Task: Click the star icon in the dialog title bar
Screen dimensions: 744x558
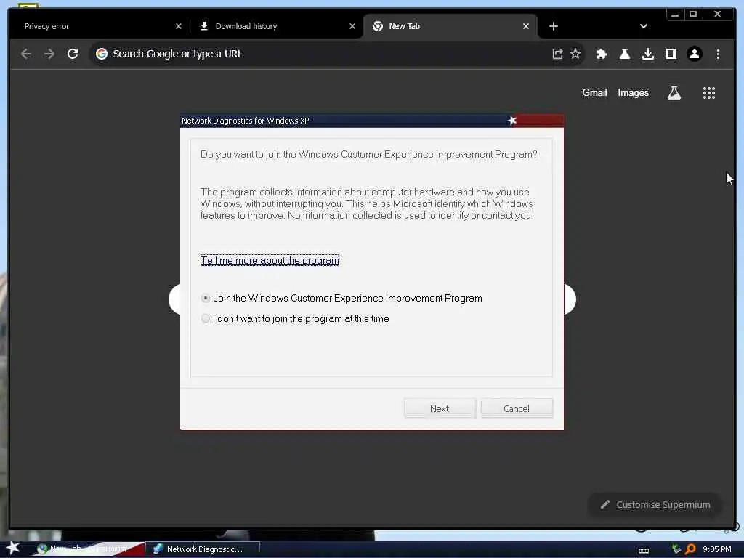Action: [x=512, y=121]
